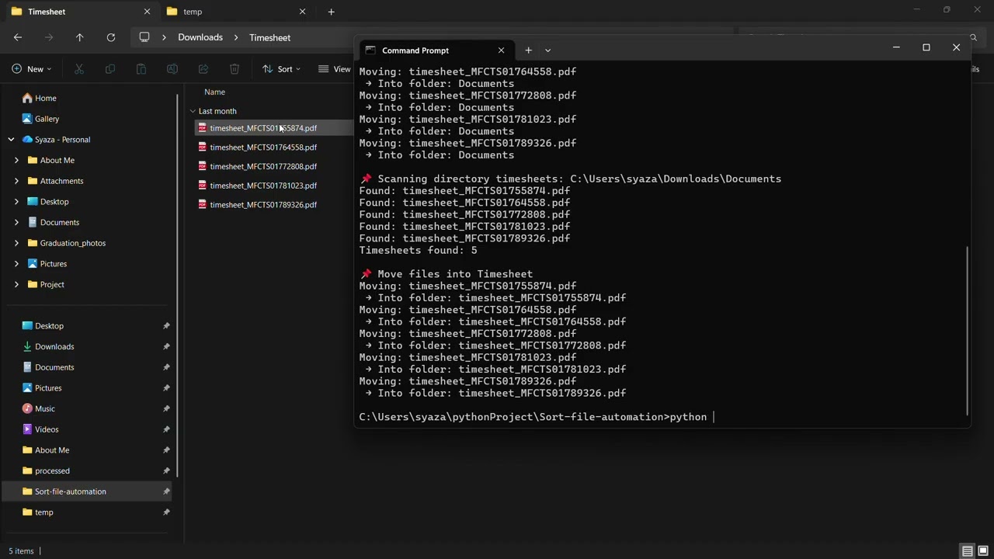Click 'Timesheets found: 5' terminal line

coord(418,250)
